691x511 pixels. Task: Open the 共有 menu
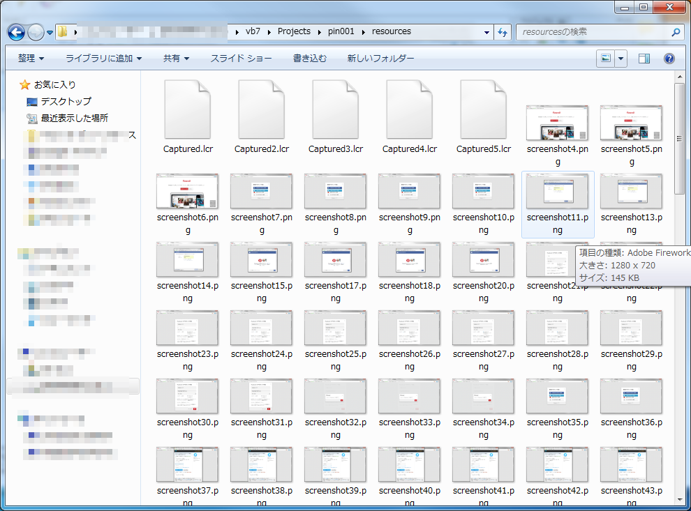click(176, 59)
